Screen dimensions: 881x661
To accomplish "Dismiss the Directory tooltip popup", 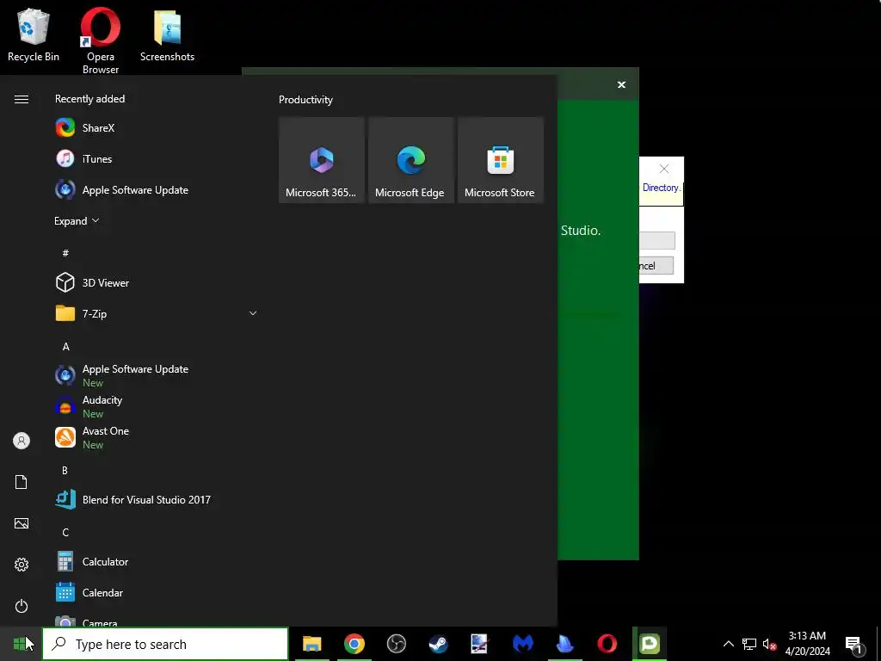I will (664, 169).
